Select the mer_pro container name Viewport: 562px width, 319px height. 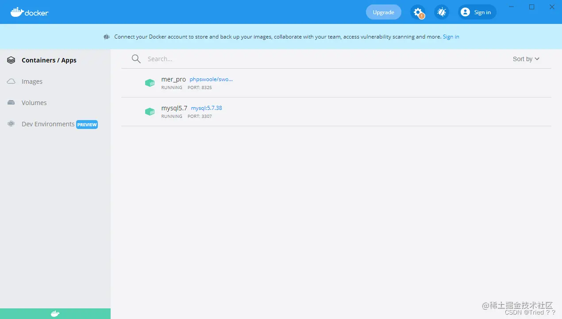173,79
